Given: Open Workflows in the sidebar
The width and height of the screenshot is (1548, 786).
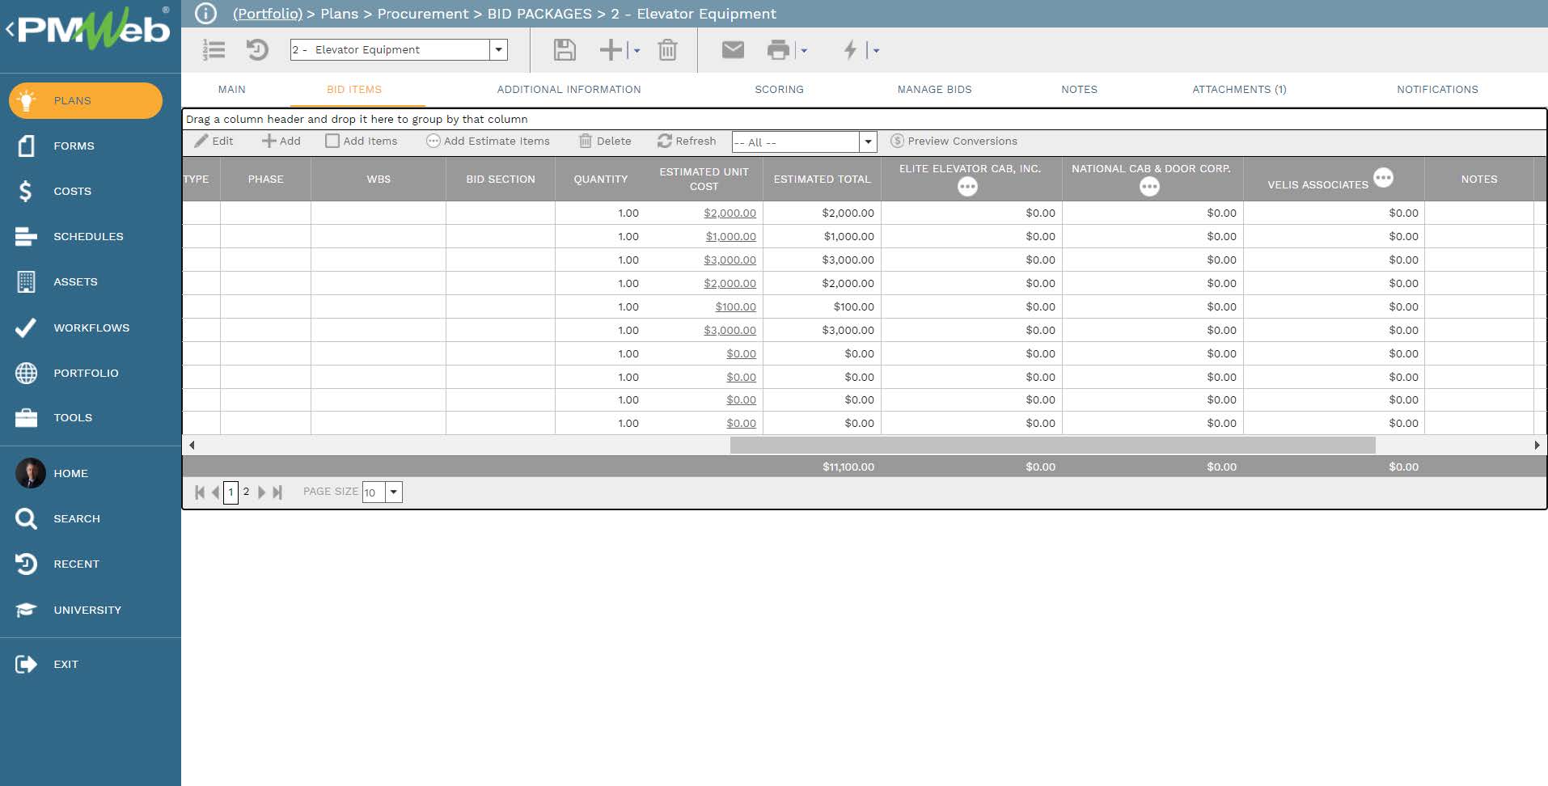Looking at the screenshot, I should (91, 327).
